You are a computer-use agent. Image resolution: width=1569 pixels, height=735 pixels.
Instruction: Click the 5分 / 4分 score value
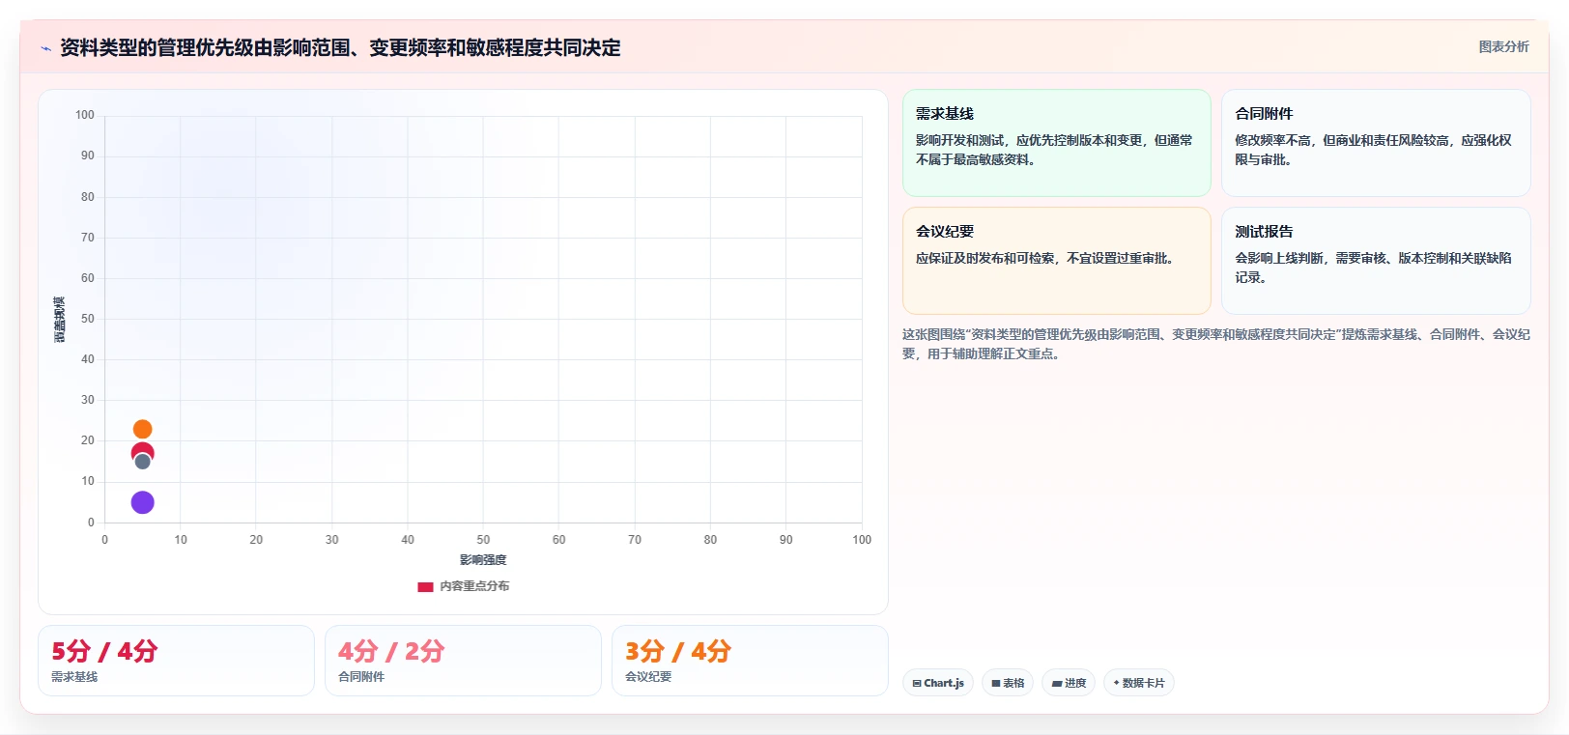(104, 651)
